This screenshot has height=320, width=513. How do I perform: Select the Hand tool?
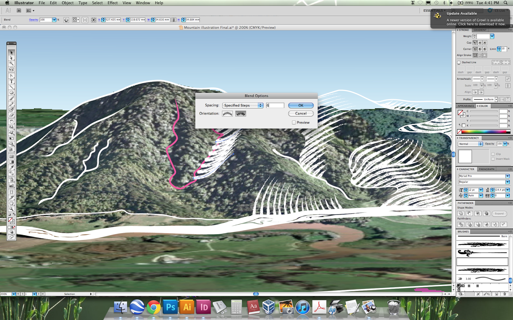click(x=12, y=203)
